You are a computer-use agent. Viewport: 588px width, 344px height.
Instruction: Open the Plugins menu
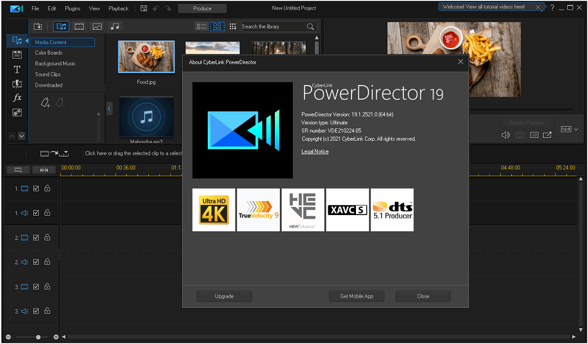pos(73,8)
